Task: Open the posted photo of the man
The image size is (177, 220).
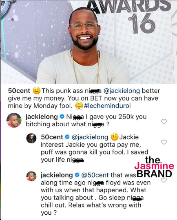Action: pyautogui.click(x=88, y=42)
